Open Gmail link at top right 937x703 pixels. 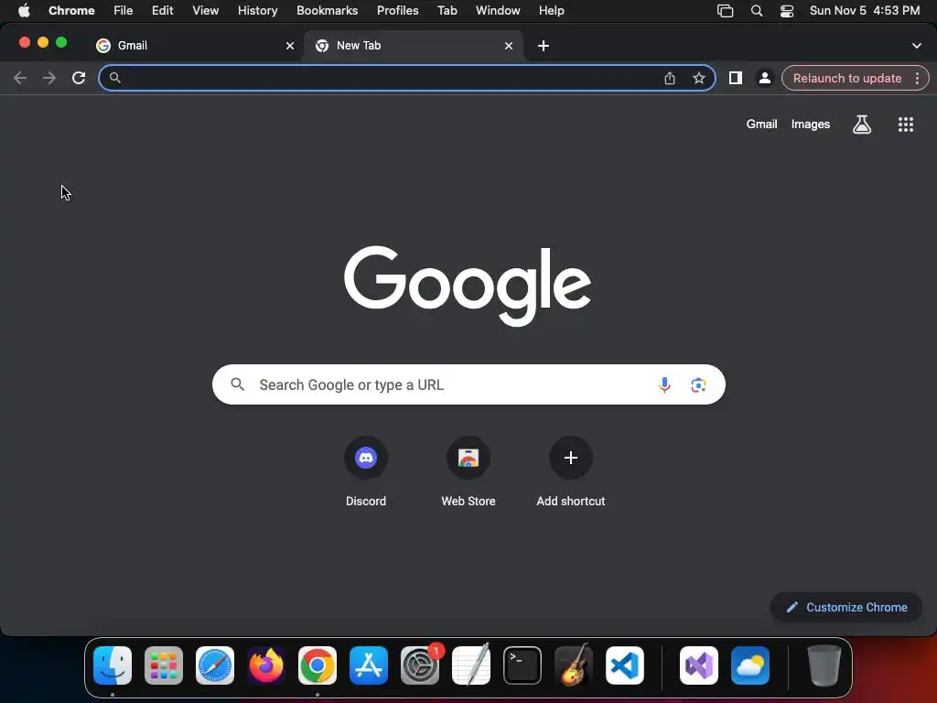tap(761, 124)
